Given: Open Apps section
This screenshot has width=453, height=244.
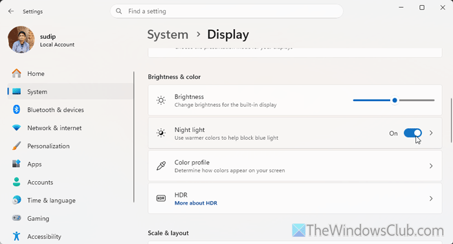Looking at the screenshot, I should 70,164.
